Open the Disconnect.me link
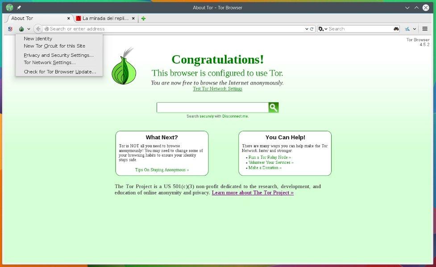 pos(235,116)
